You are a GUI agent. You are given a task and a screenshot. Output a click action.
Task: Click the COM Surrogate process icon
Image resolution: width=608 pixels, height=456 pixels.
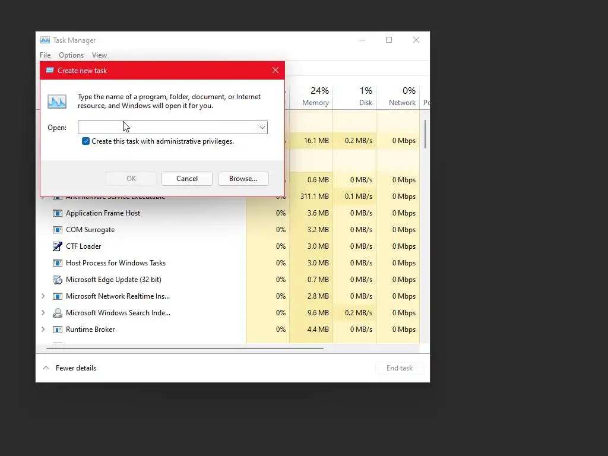tap(58, 230)
